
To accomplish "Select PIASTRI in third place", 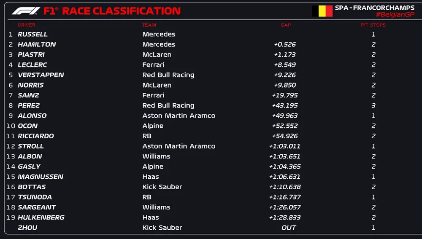I will (x=31, y=54).
